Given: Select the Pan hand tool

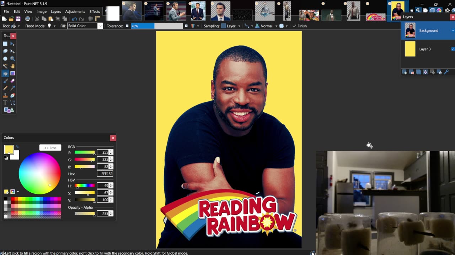Looking at the screenshot, I should [12, 66].
